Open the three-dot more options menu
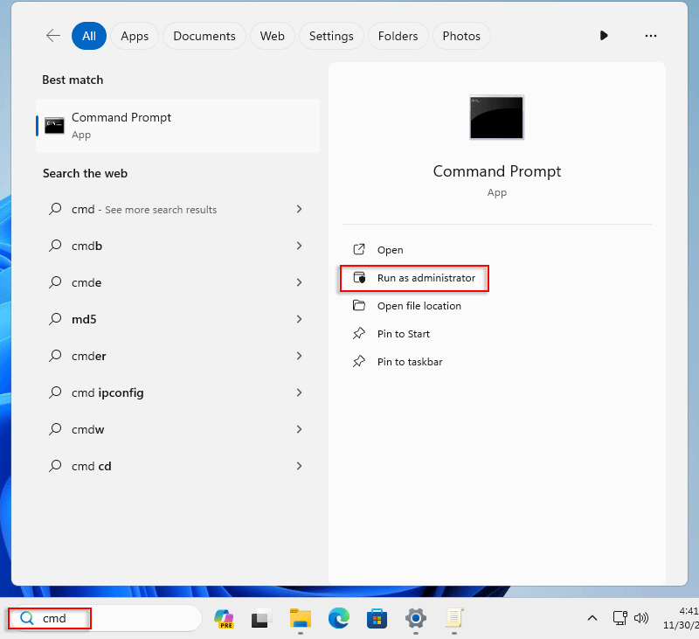Viewport: 699px width, 639px height. [x=650, y=36]
